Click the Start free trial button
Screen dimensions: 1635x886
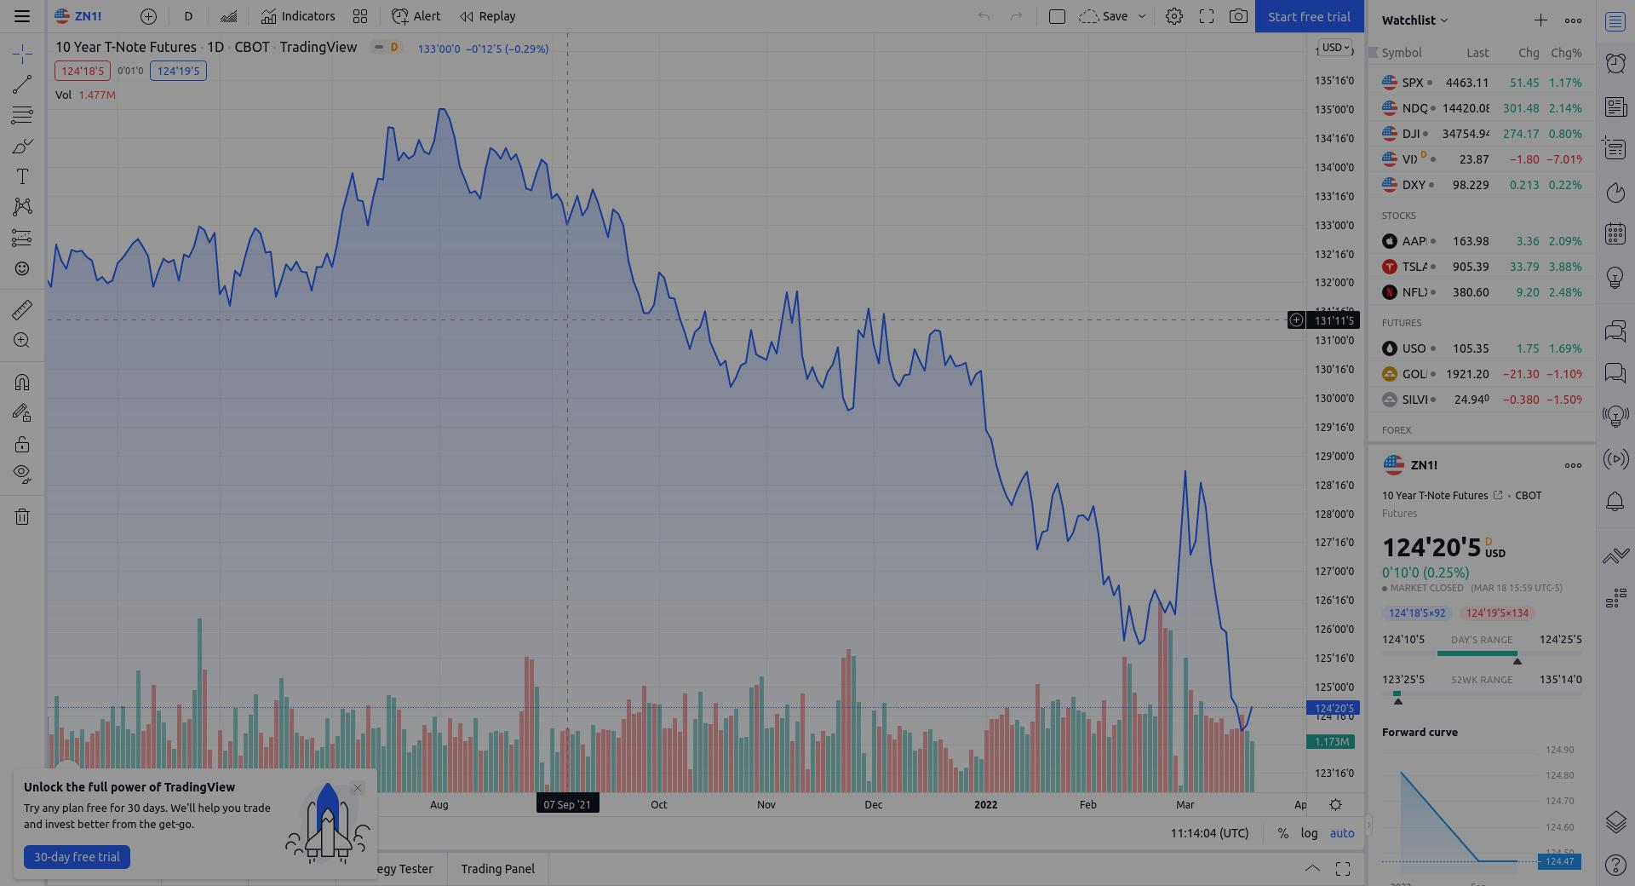click(1309, 16)
